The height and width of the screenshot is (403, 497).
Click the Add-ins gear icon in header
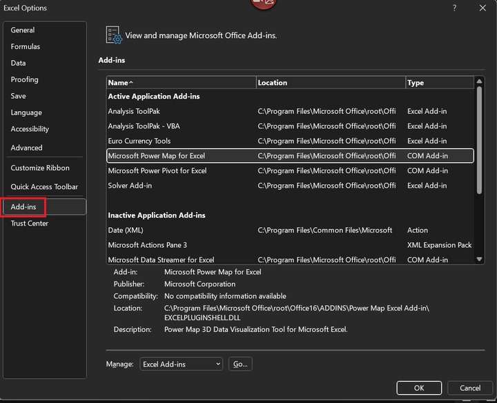[114, 35]
